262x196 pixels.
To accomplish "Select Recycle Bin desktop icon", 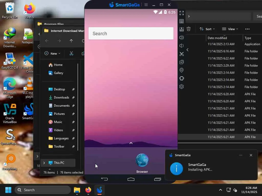I will pos(9,10).
